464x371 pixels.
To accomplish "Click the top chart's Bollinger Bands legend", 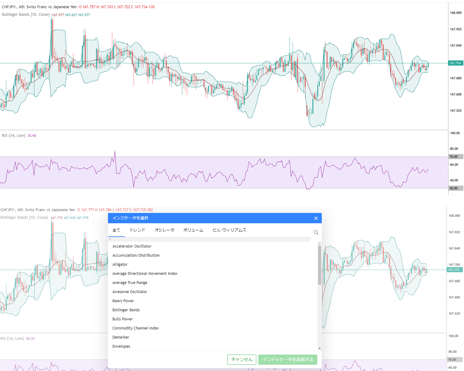I will (26, 15).
